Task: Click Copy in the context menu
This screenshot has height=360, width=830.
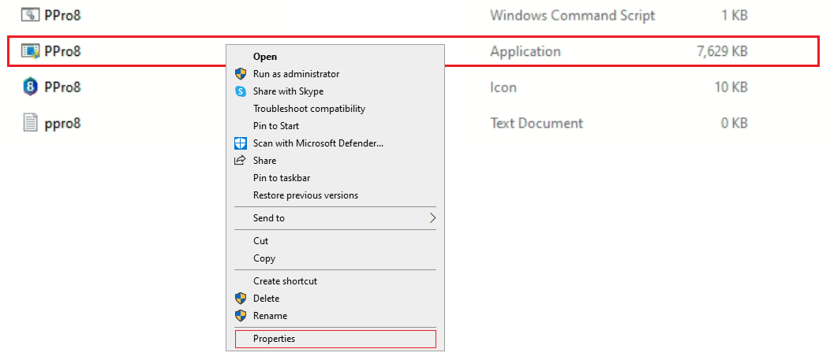Action: [264, 258]
